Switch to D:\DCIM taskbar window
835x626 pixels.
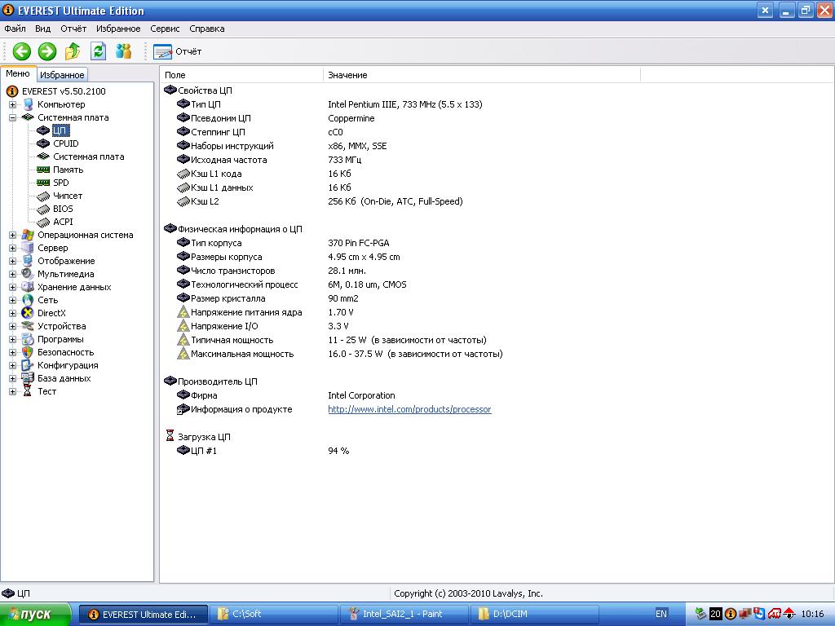click(534, 614)
